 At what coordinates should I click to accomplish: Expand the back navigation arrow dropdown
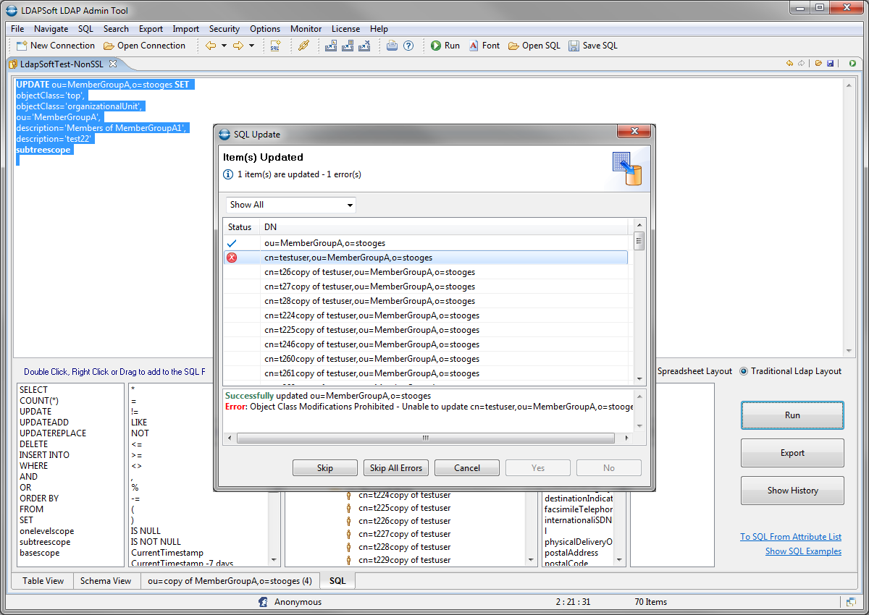pyautogui.click(x=224, y=46)
